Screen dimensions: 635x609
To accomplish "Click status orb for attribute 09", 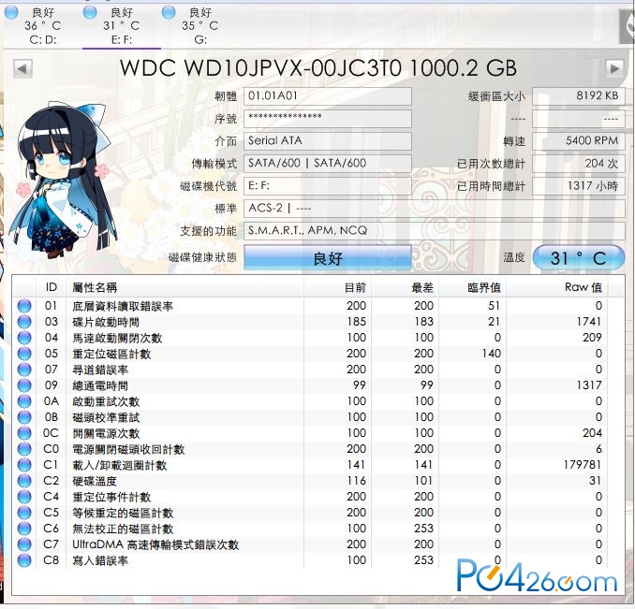I will click(x=24, y=385).
